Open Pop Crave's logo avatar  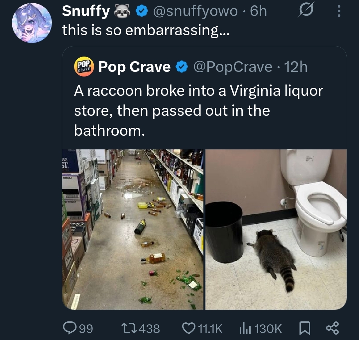point(84,67)
